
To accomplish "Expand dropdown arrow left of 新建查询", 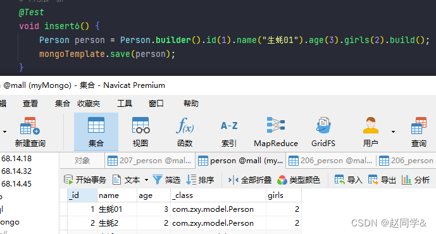I will click(4, 132).
